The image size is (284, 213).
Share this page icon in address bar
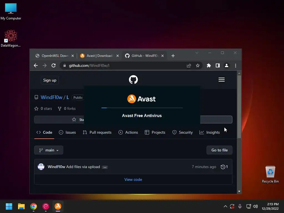pos(189,65)
